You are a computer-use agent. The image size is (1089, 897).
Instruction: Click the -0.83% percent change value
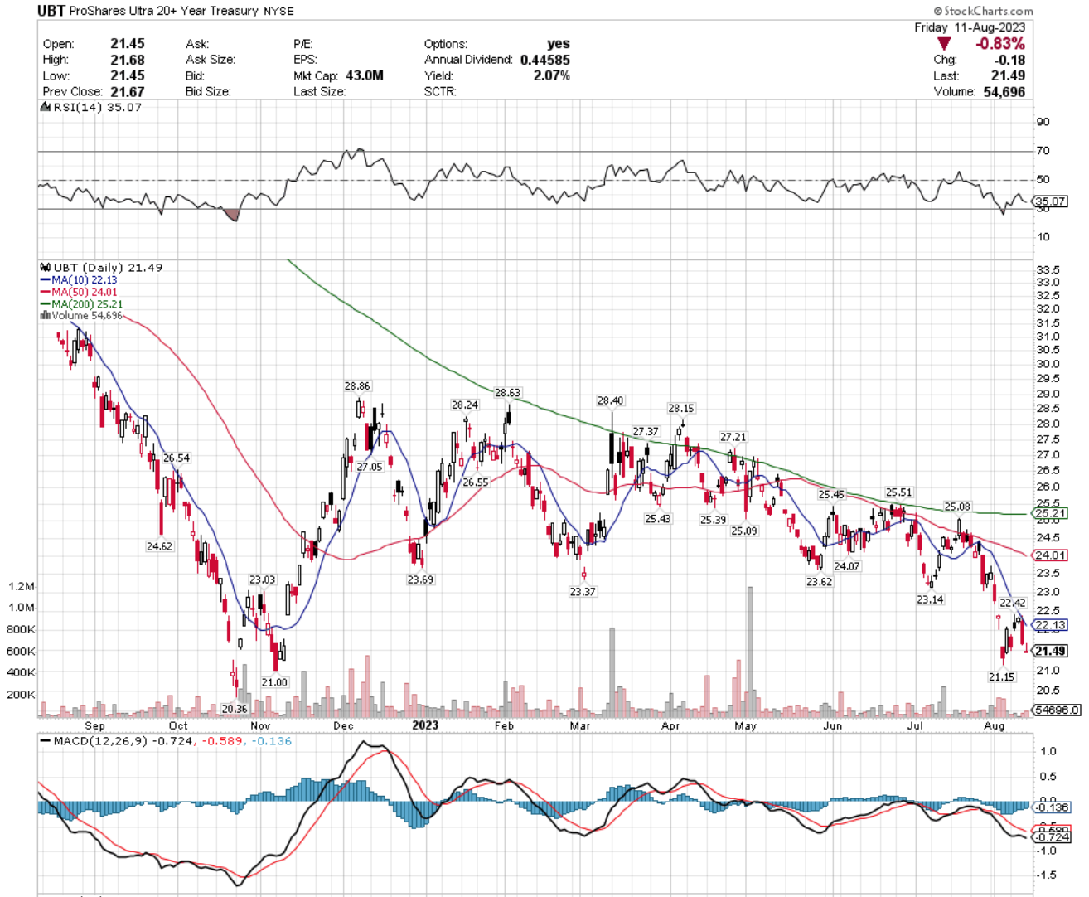coord(999,44)
